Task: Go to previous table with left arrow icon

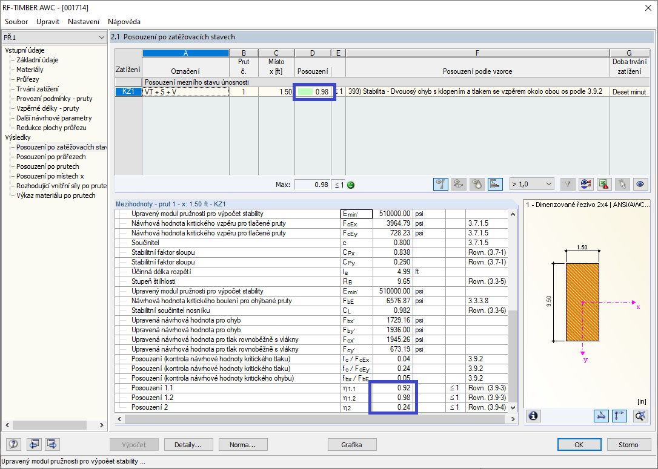Action: point(34,444)
